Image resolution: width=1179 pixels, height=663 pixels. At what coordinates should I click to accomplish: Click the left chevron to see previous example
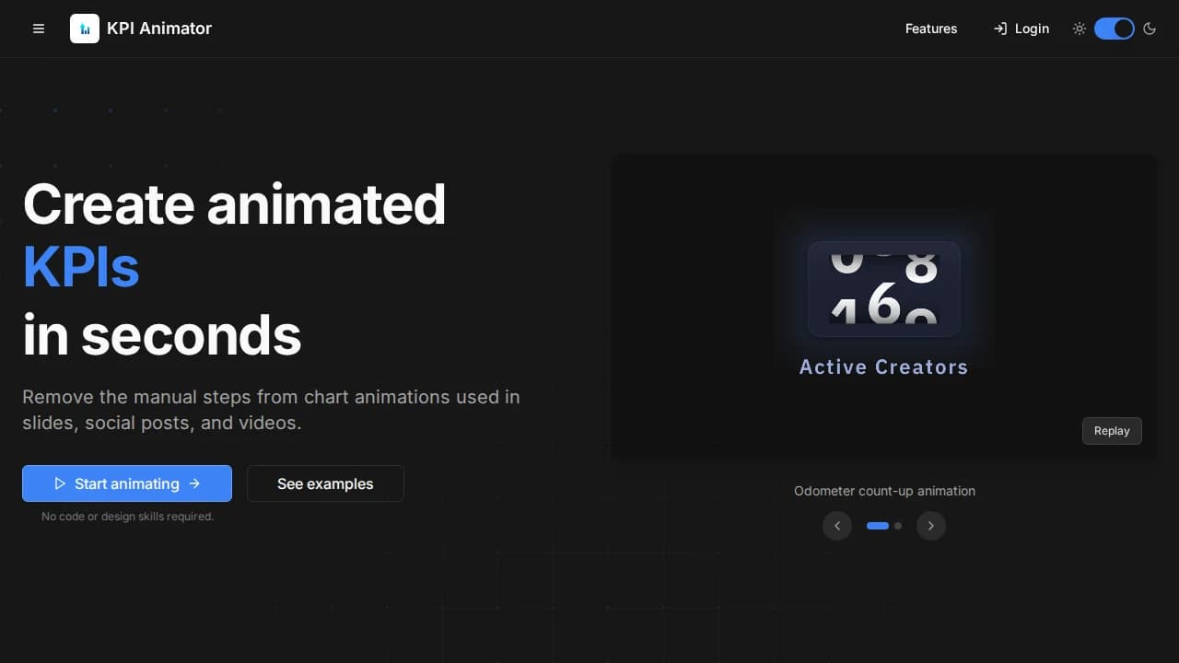pyautogui.click(x=837, y=526)
